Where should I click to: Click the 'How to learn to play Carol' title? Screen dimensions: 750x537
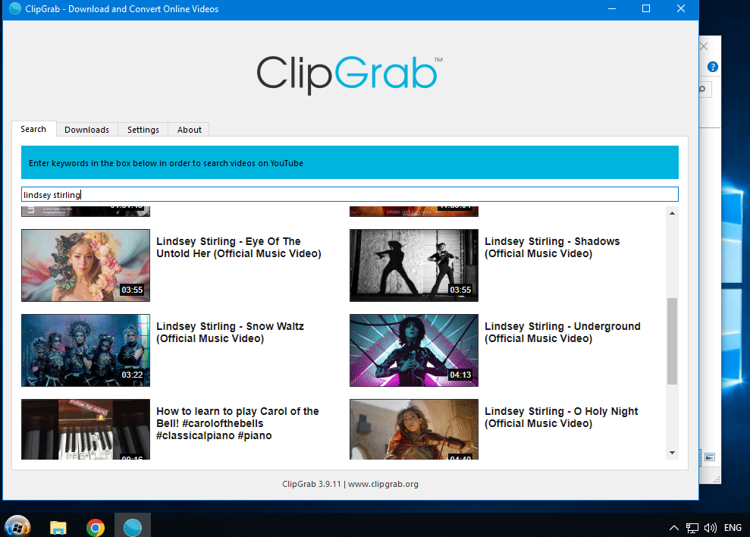click(x=237, y=423)
